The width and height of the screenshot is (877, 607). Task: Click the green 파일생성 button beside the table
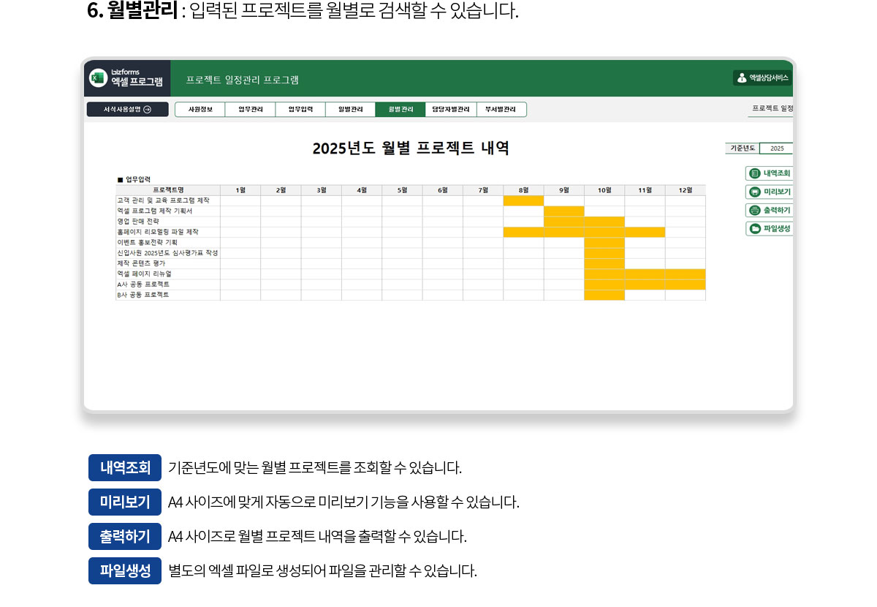coord(770,228)
